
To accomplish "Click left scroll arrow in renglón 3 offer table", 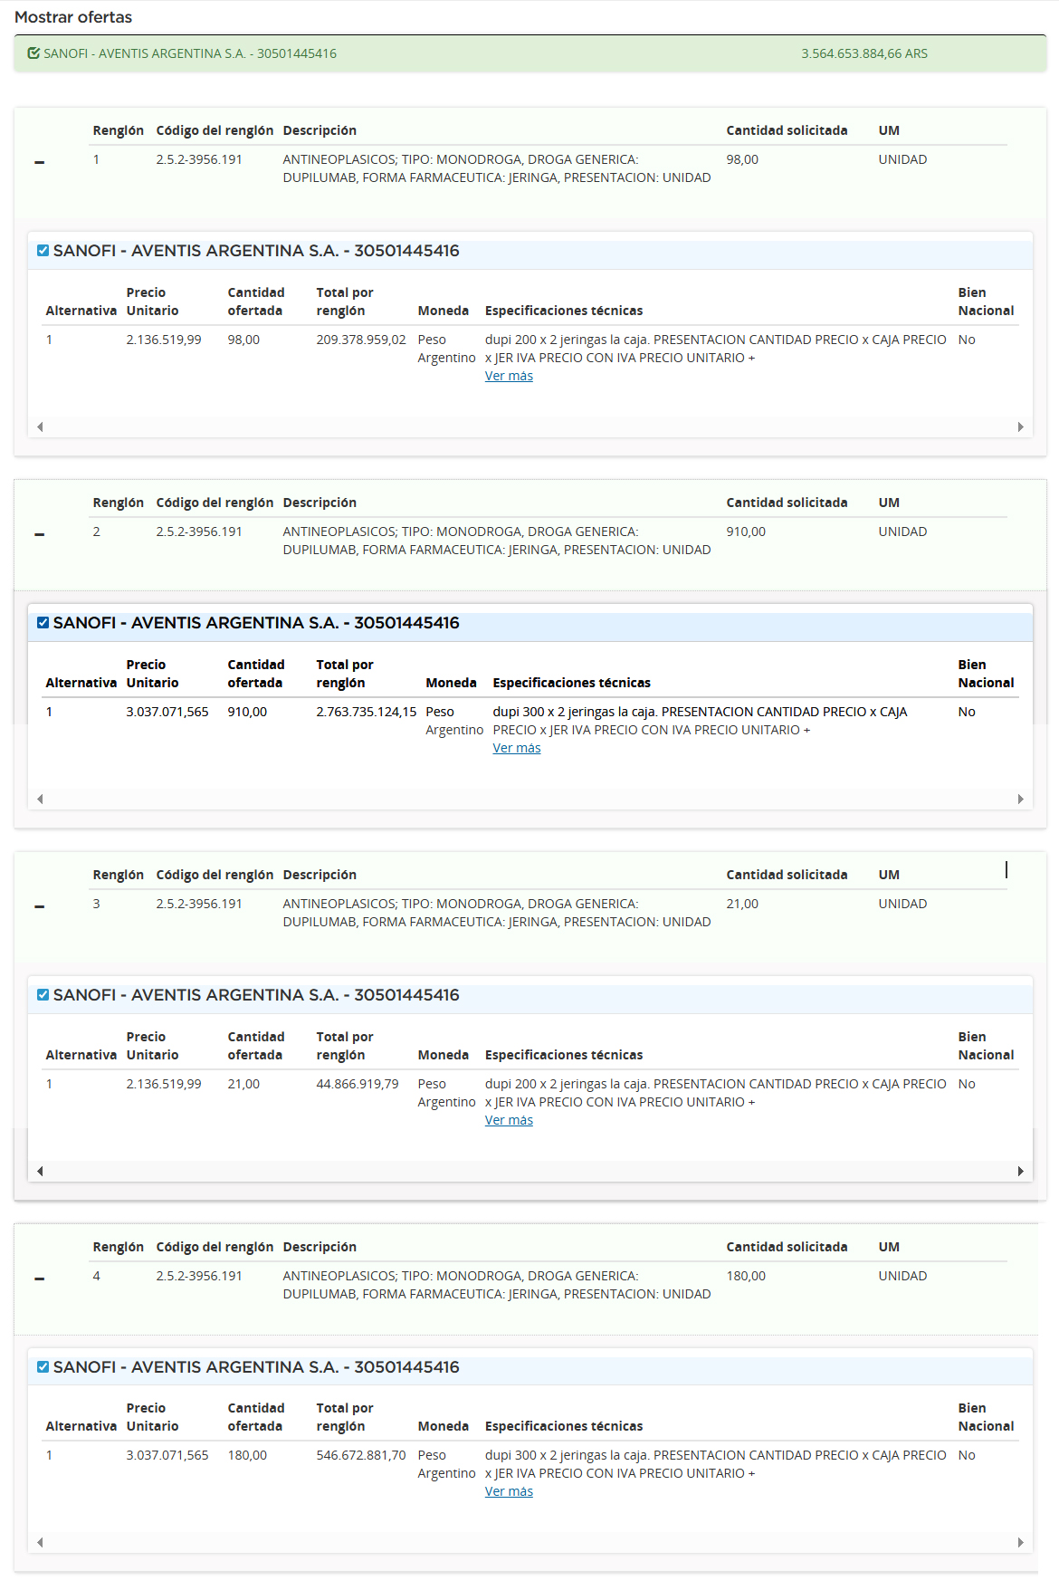I will coord(40,1171).
